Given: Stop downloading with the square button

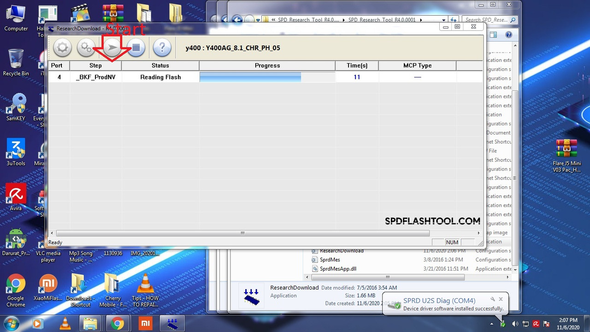Looking at the screenshot, I should pyautogui.click(x=136, y=47).
